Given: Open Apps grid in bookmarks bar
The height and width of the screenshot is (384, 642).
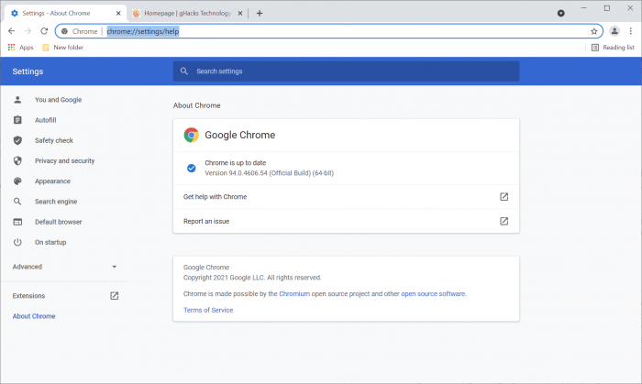Looking at the screenshot, I should tap(20, 47).
